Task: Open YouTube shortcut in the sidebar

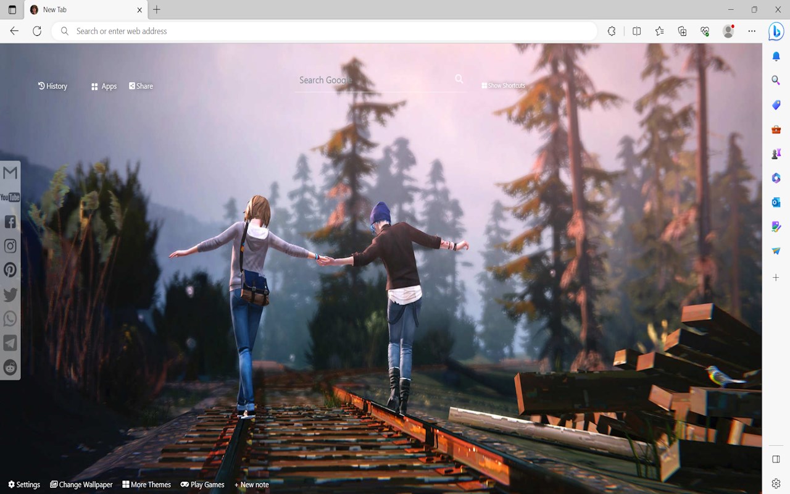Action: (x=10, y=197)
